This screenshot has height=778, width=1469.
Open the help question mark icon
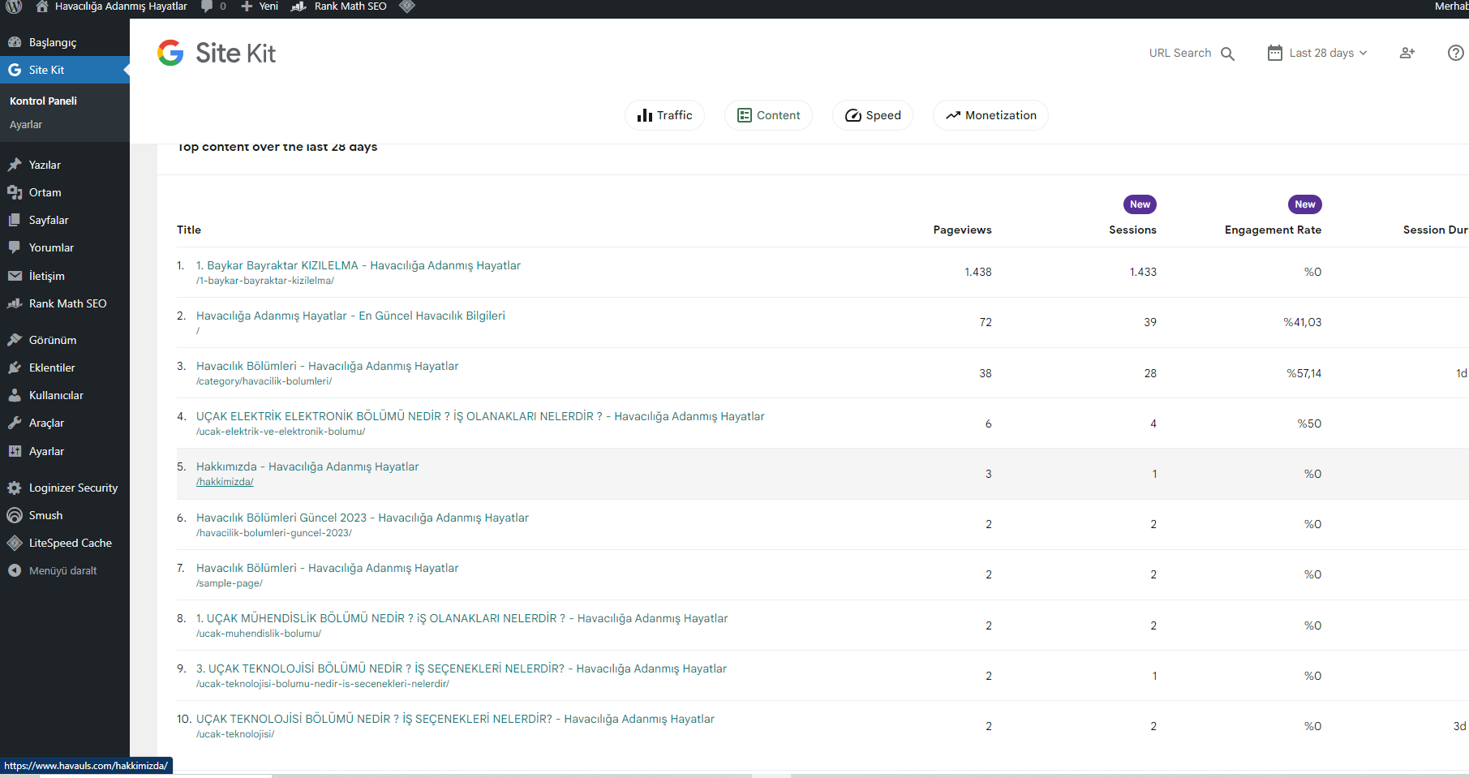(1456, 53)
